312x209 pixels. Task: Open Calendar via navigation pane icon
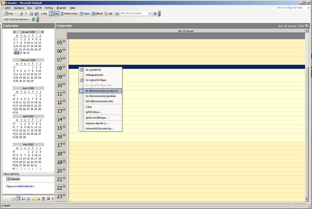point(18,199)
